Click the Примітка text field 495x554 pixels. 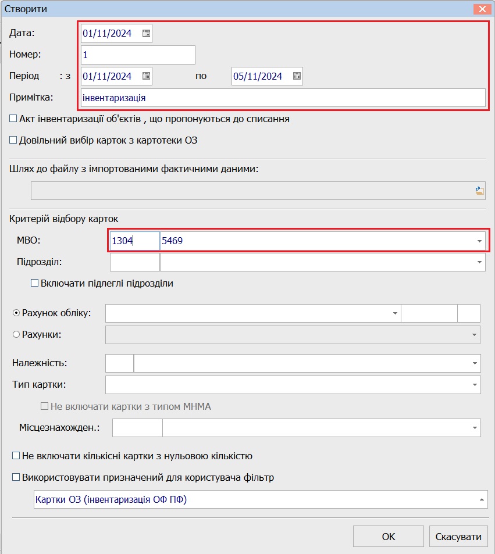point(283,98)
